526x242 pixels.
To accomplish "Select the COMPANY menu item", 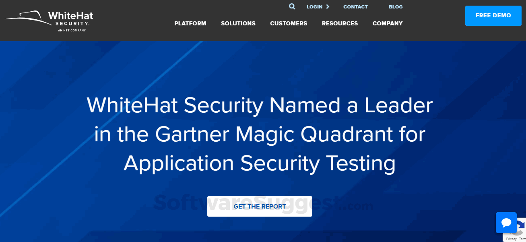I will click(x=387, y=23).
